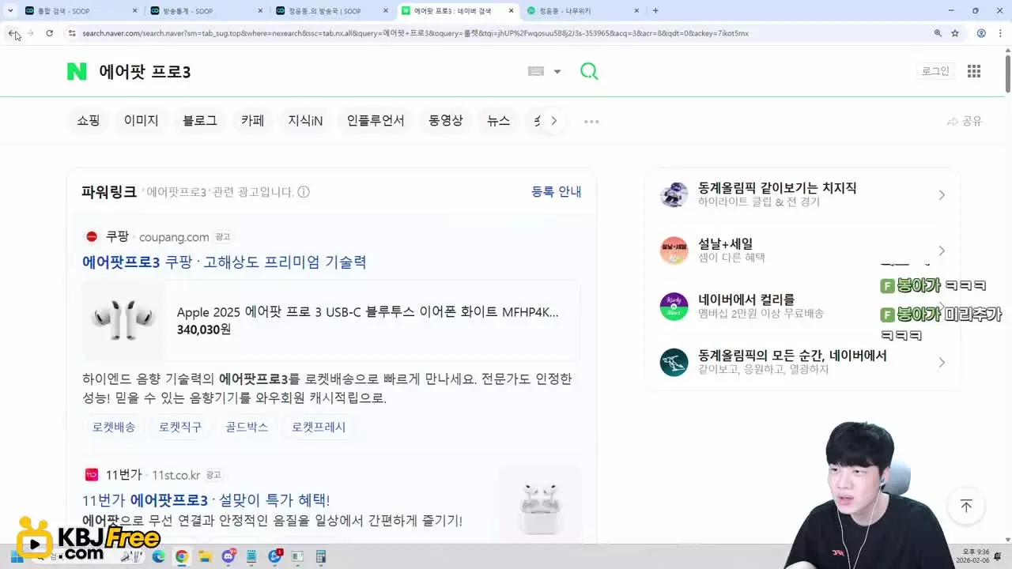Open the Chrome profile icon

click(x=981, y=33)
